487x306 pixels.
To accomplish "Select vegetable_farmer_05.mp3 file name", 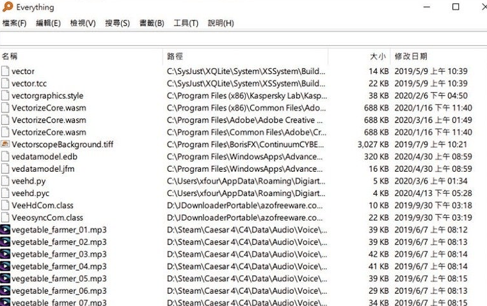I will (x=59, y=279).
